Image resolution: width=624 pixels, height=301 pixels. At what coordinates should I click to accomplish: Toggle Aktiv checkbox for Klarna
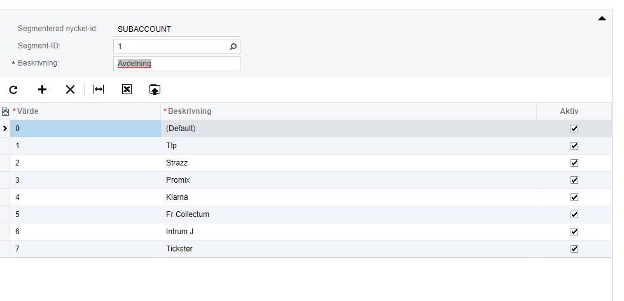(574, 197)
